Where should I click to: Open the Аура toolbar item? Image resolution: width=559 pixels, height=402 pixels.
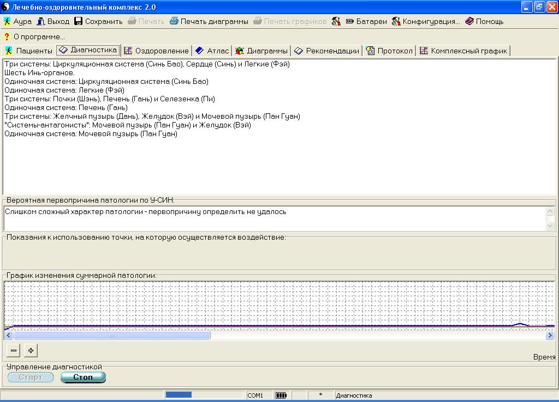pyautogui.click(x=17, y=22)
